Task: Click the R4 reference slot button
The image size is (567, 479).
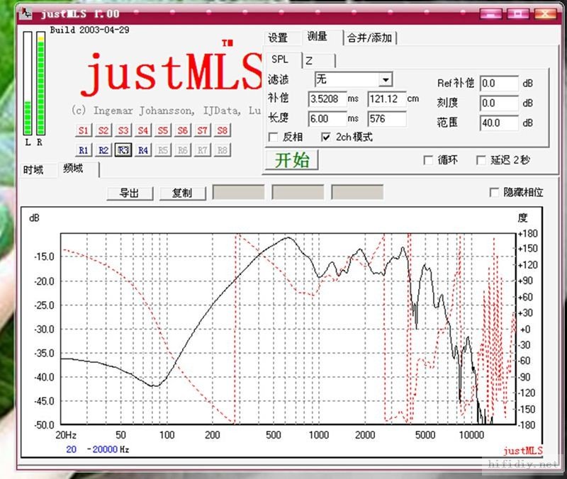Action: click(x=143, y=150)
